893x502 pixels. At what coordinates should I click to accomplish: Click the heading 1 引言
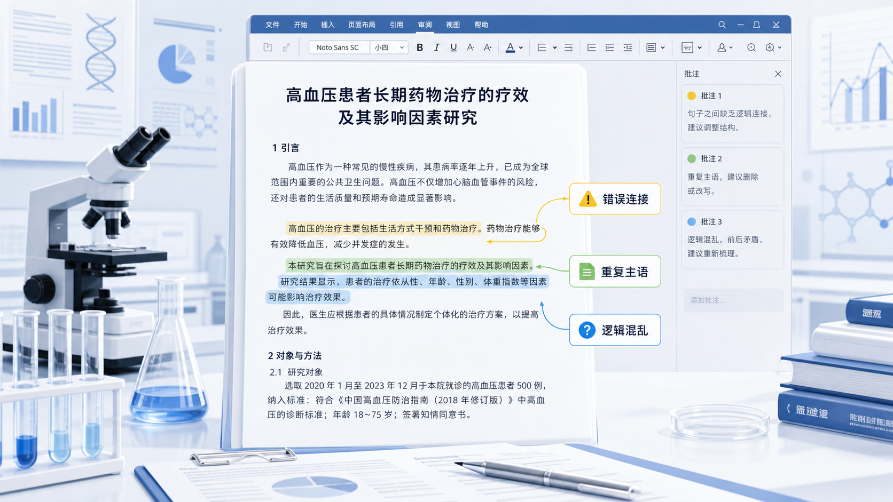pyautogui.click(x=286, y=148)
